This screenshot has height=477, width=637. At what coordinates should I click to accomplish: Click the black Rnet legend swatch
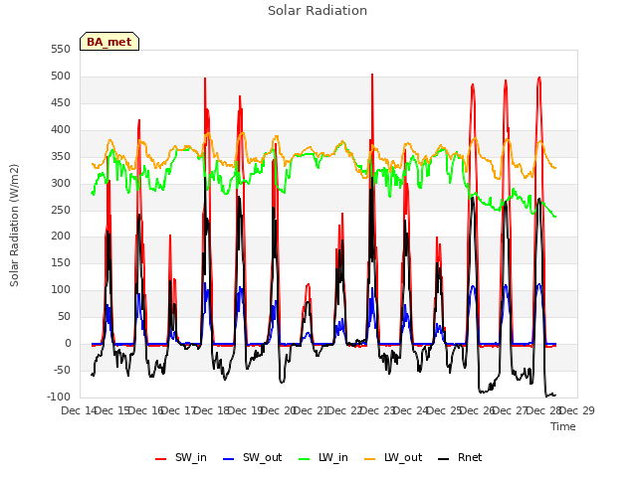click(444, 459)
